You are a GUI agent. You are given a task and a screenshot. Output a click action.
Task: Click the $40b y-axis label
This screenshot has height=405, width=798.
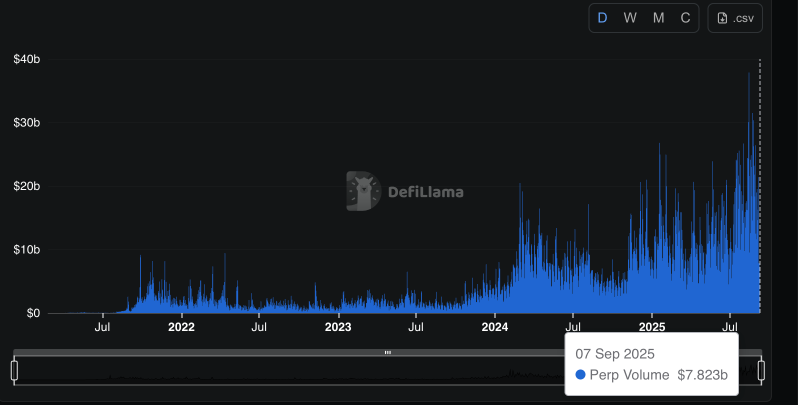coord(26,59)
